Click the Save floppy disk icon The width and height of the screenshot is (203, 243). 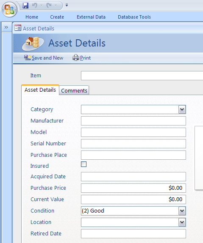(x=25, y=5)
